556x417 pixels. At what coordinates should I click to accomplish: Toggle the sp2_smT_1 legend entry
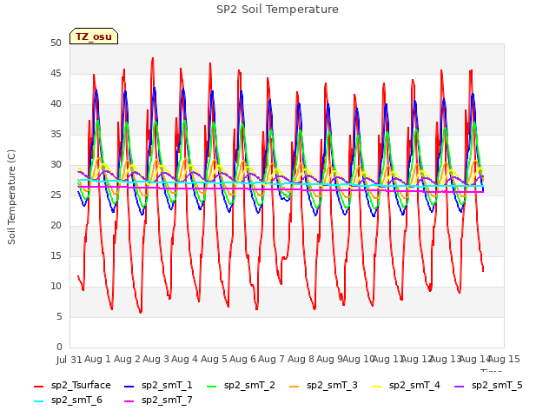point(158,386)
